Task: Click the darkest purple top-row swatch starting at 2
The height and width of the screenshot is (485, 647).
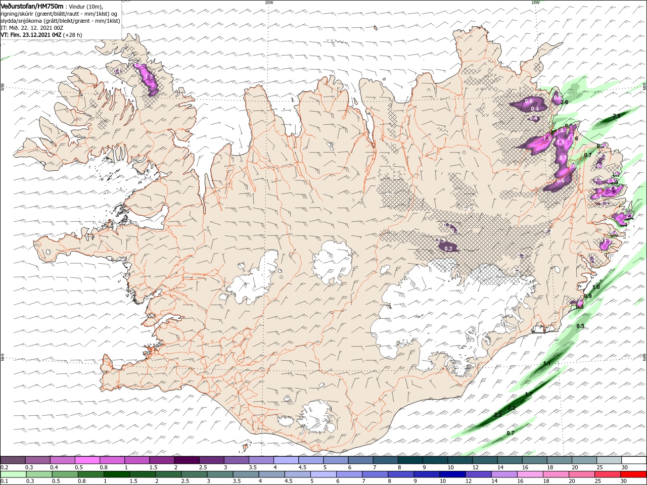Action: tap(186, 460)
